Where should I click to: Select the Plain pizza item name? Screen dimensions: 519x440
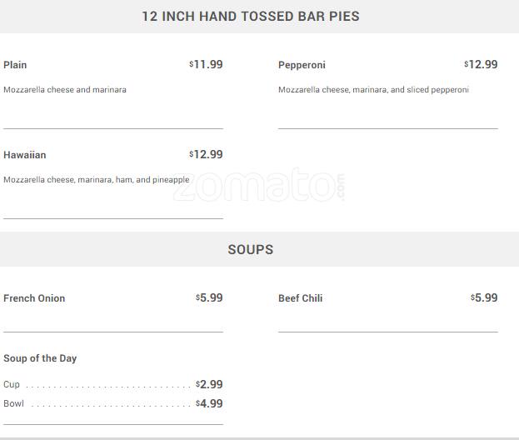click(x=15, y=65)
